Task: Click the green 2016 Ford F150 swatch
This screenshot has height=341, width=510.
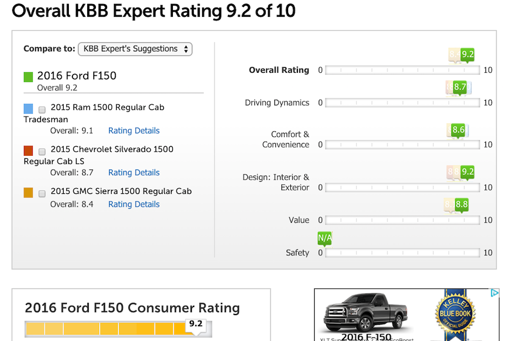Action: click(x=28, y=77)
